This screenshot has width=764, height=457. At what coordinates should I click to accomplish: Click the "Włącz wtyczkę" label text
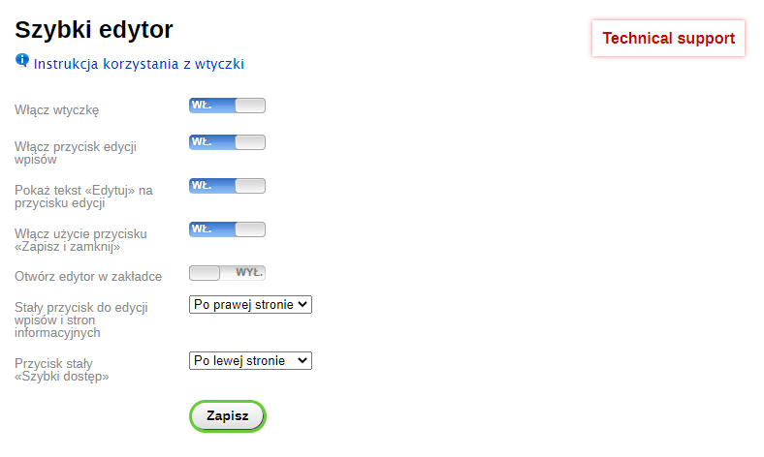[x=57, y=110]
